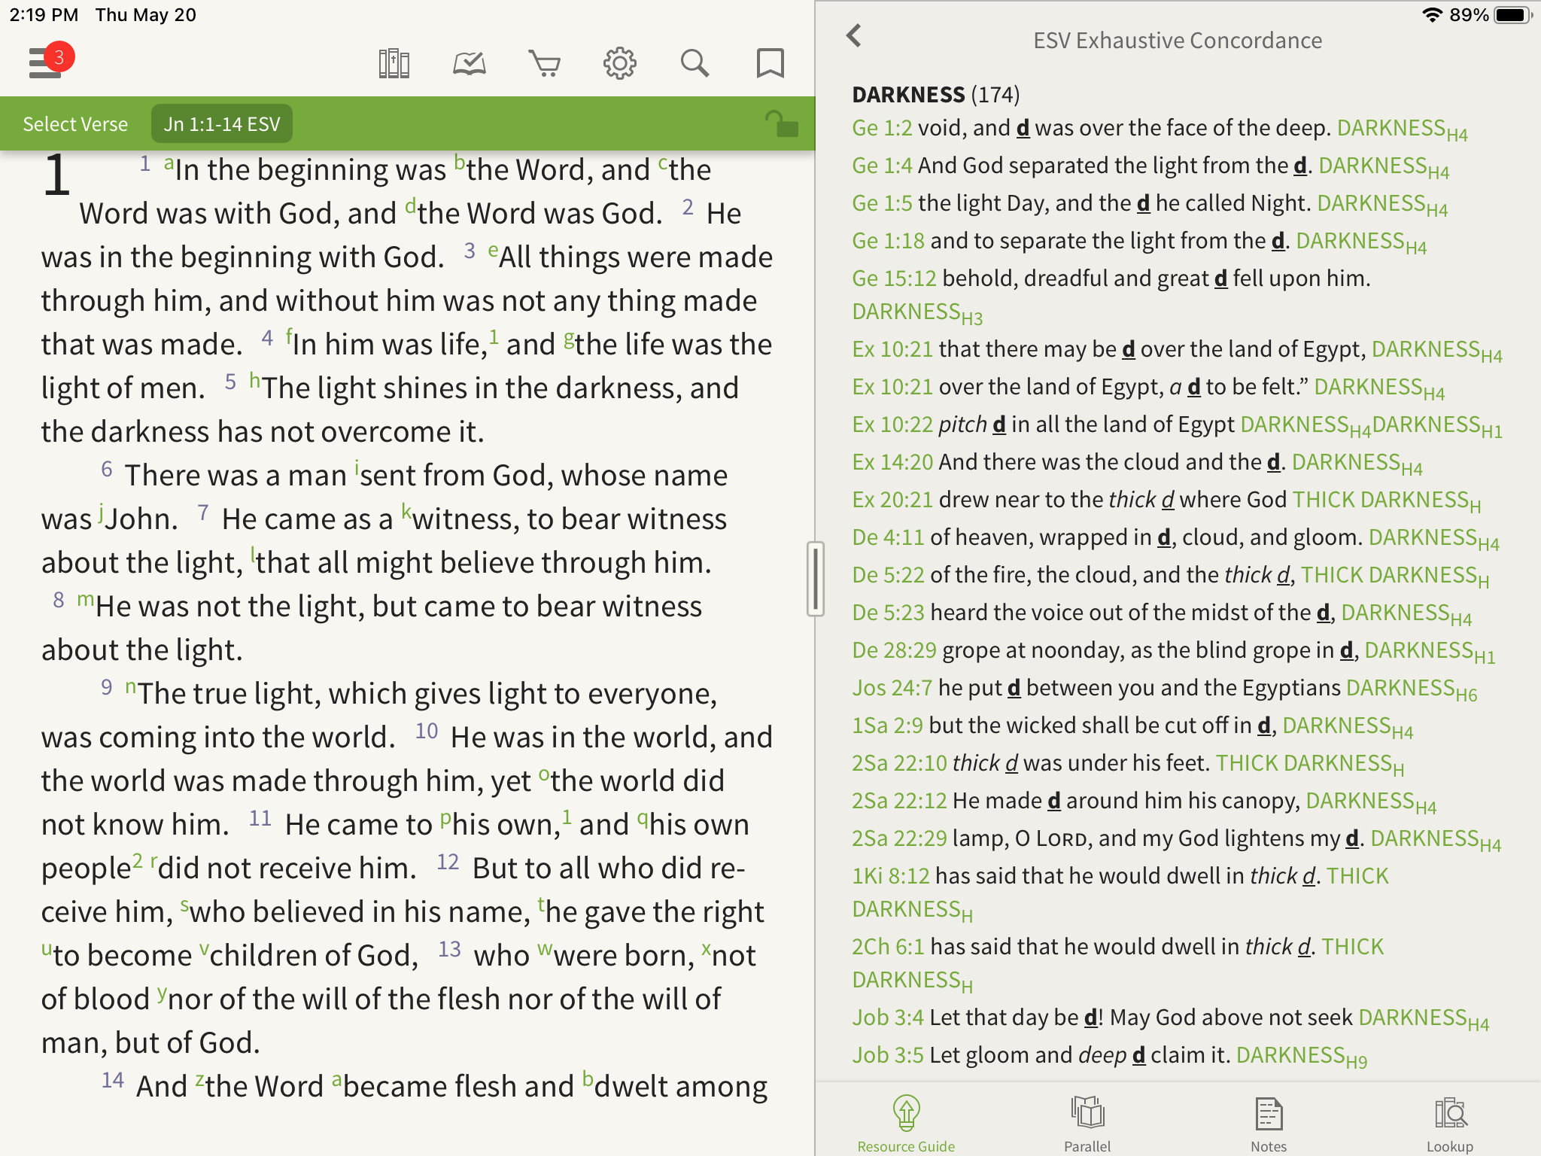
Task: Tap footnote marker 'h' before 'The light shines'
Action: tap(254, 381)
